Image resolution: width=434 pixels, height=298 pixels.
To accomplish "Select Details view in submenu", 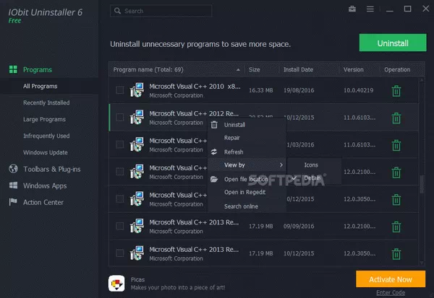I will pyautogui.click(x=314, y=178).
